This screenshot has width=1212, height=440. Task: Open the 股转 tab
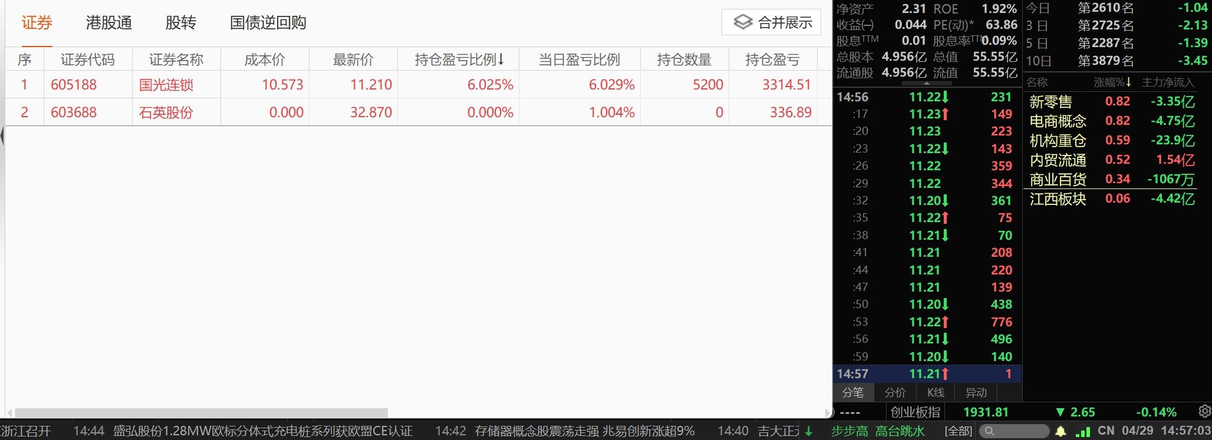181,23
